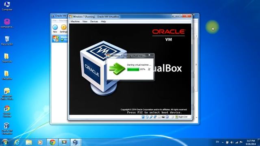
Task: Open the Help menu
Action: click(103, 21)
